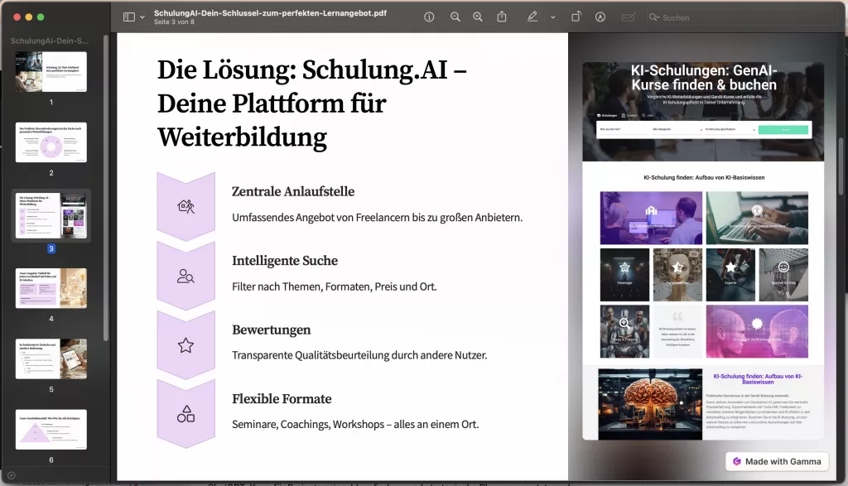
Task: Open page 4 from the sidebar
Action: coord(51,287)
